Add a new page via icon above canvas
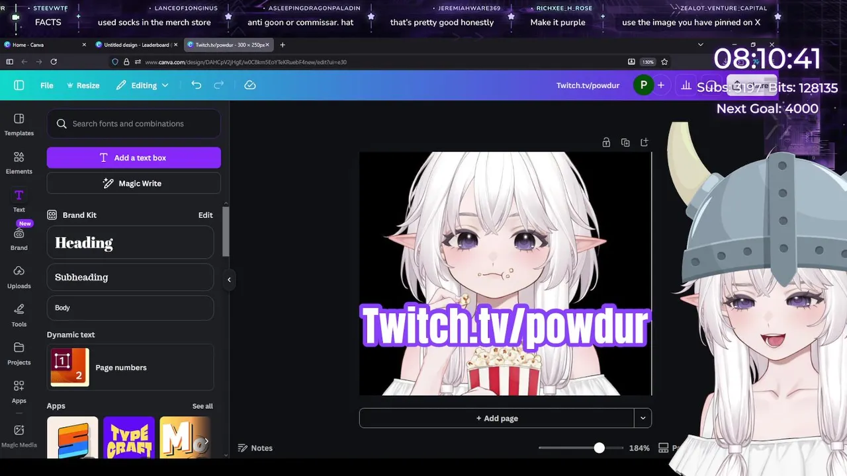The height and width of the screenshot is (476, 847). (x=645, y=142)
